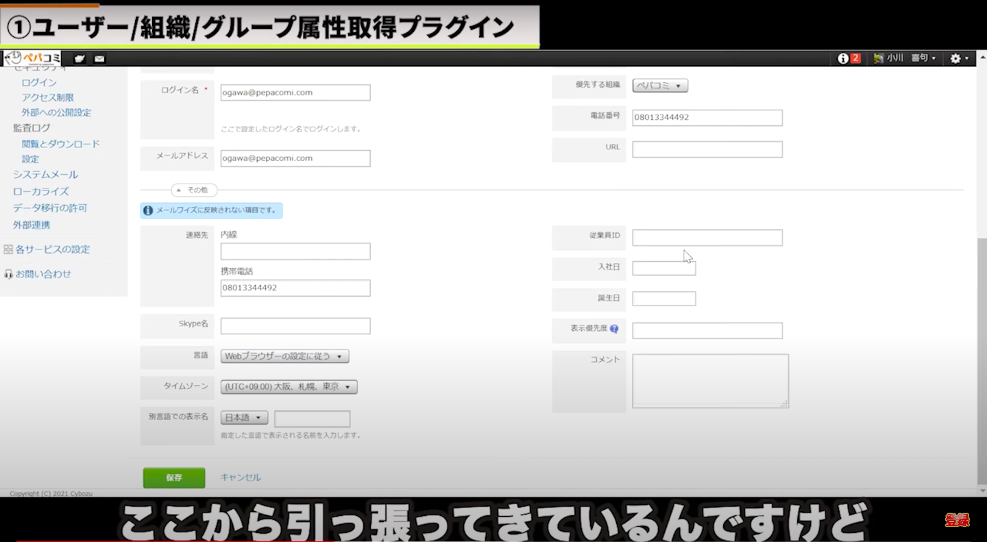Go to システムメール in sidebar
This screenshot has height=542, width=987.
tap(45, 175)
